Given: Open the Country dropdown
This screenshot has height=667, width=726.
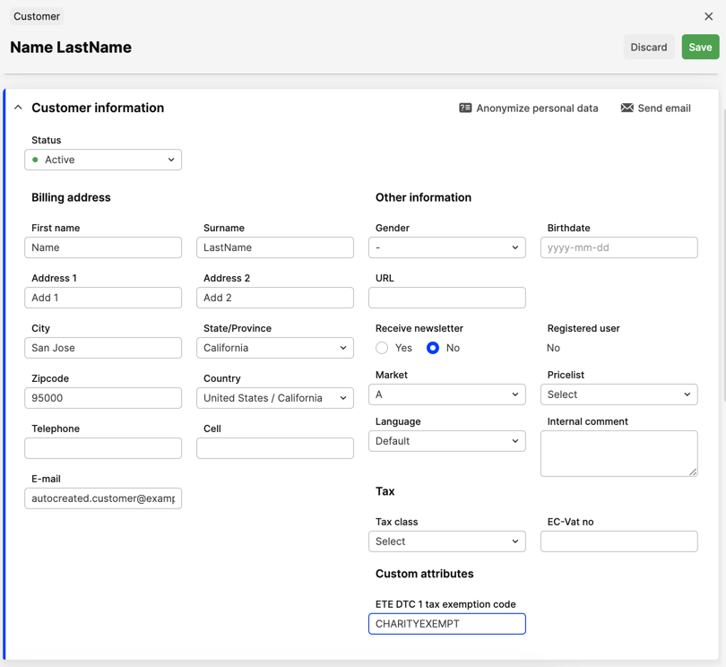Looking at the screenshot, I should 274,397.
